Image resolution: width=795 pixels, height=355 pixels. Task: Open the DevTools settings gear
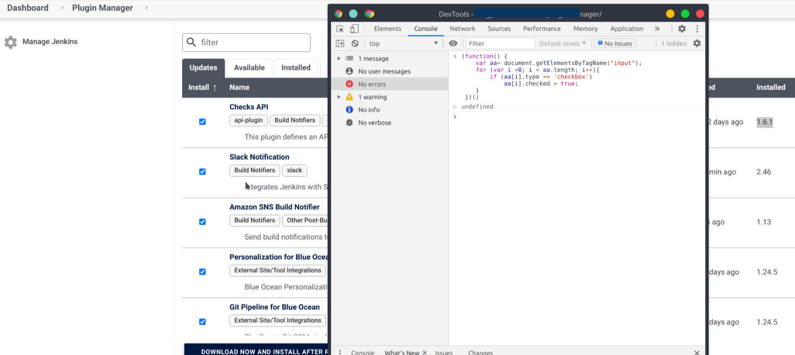682,29
